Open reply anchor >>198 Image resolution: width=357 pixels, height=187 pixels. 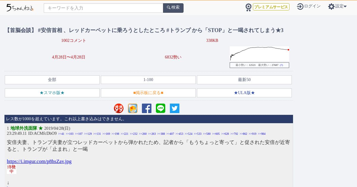click(115, 134)
